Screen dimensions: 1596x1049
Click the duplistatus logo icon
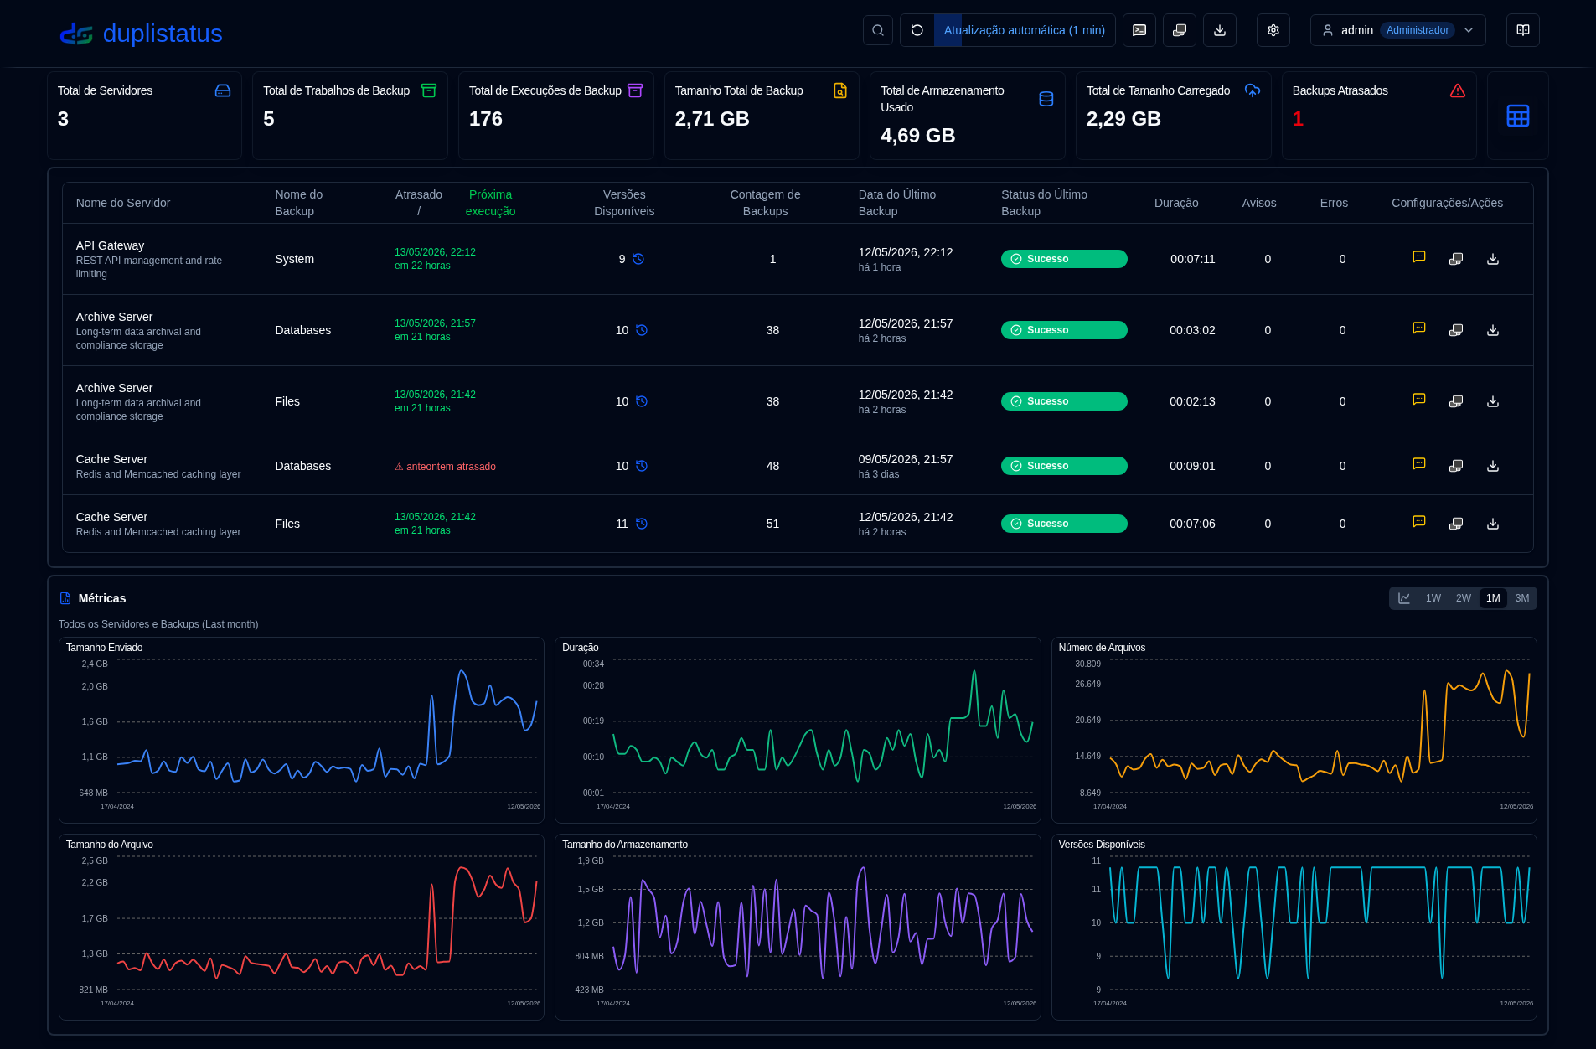[x=76, y=34]
